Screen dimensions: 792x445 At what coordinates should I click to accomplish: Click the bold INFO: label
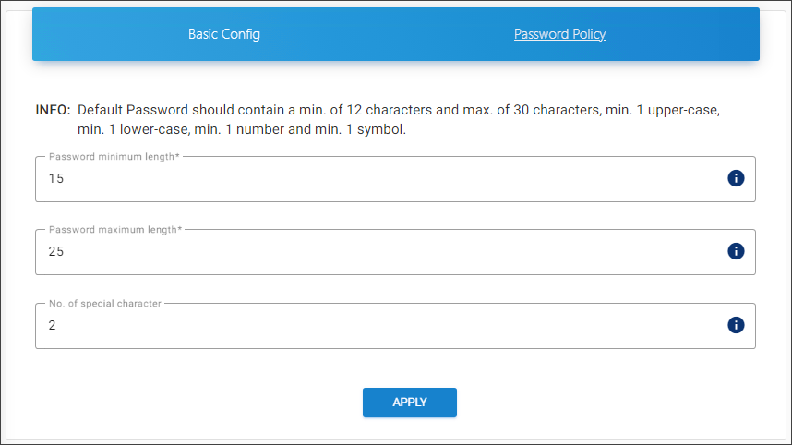[x=53, y=110]
